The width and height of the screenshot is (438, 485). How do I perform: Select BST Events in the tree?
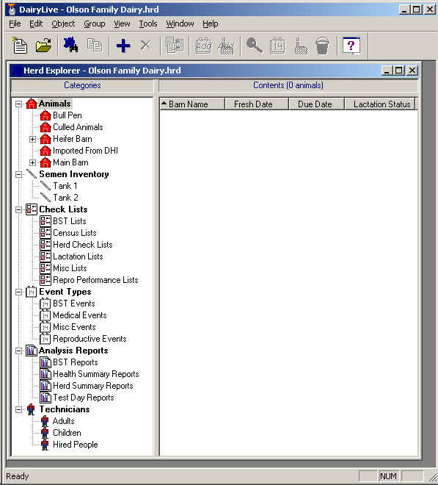[74, 303]
